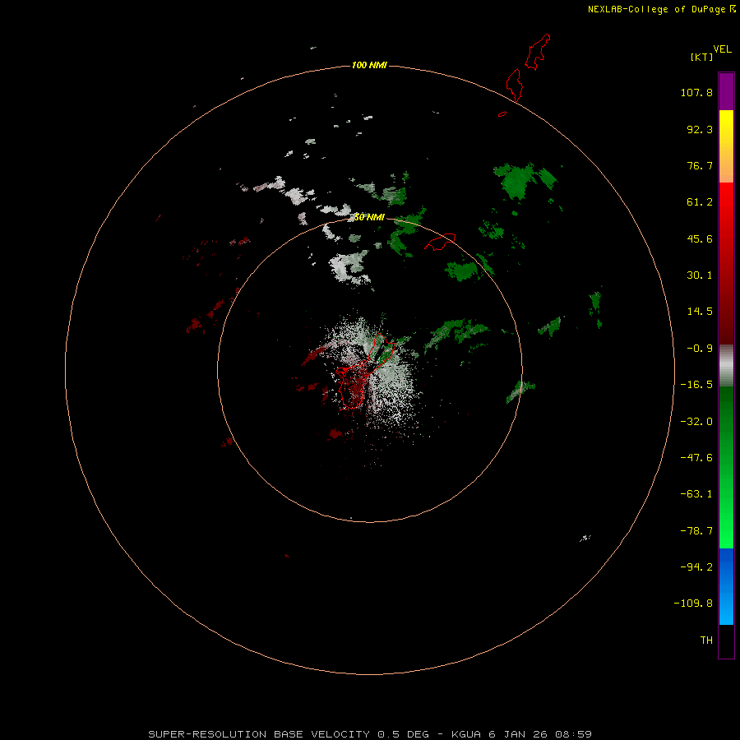Viewport: 740px width, 740px height.
Task: Click the 92.3 legend value
Action: (700, 129)
